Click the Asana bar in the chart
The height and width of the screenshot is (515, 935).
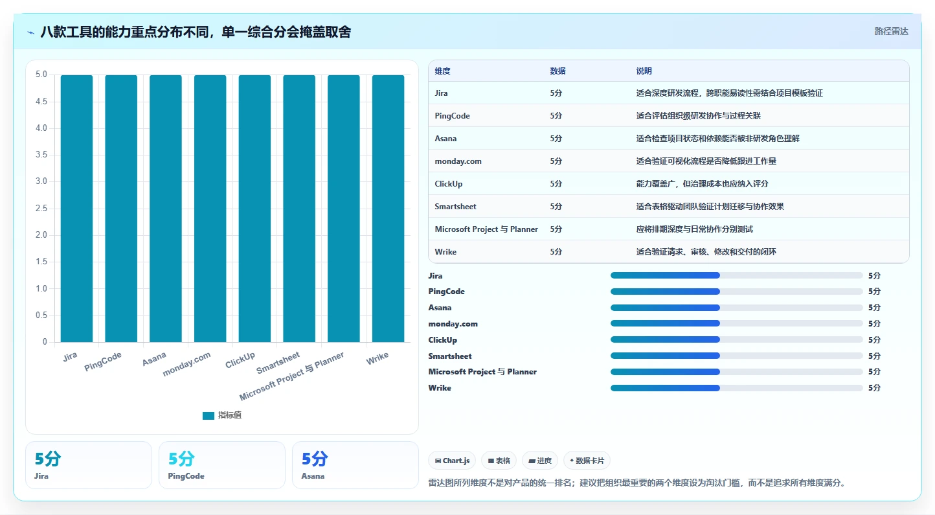166,209
